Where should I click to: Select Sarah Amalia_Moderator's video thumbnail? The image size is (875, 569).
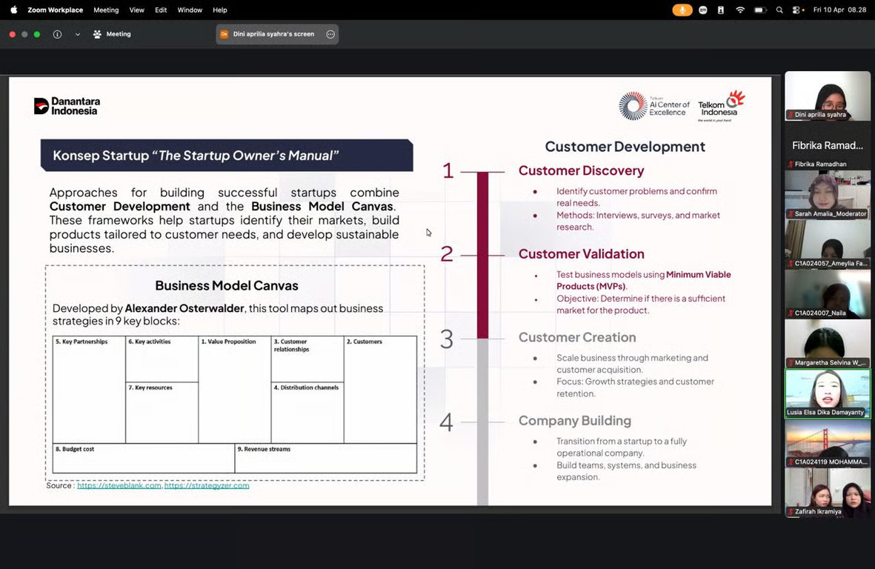(x=828, y=194)
